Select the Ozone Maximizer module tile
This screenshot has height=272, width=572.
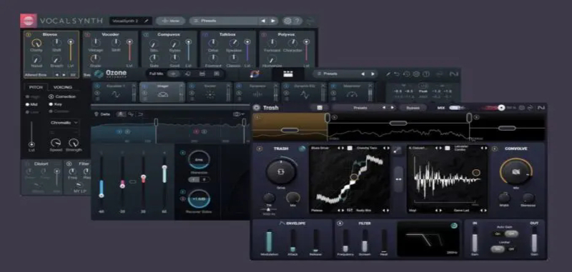[352, 92]
